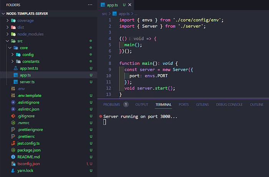Click the ESLint icon next to .eslintrc.json
The image size is (269, 177).
click(13, 109)
